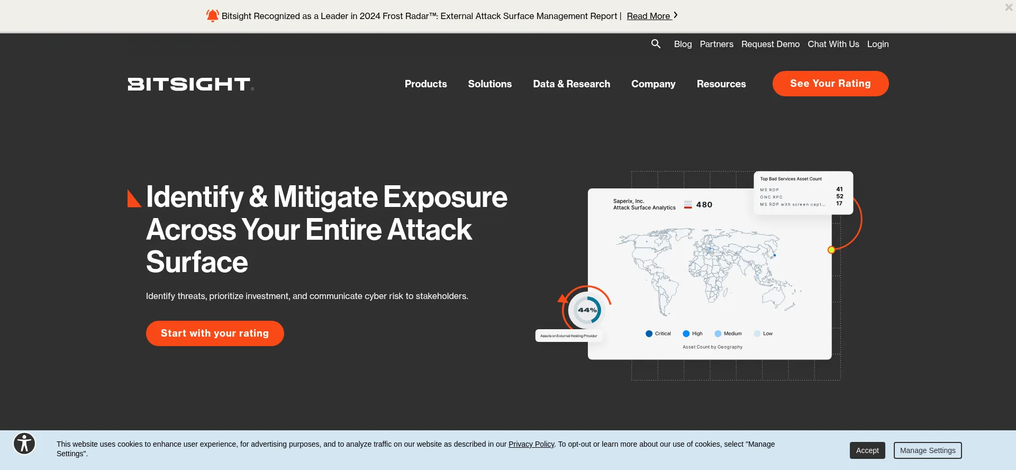Click the ONC RPC row

point(801,196)
